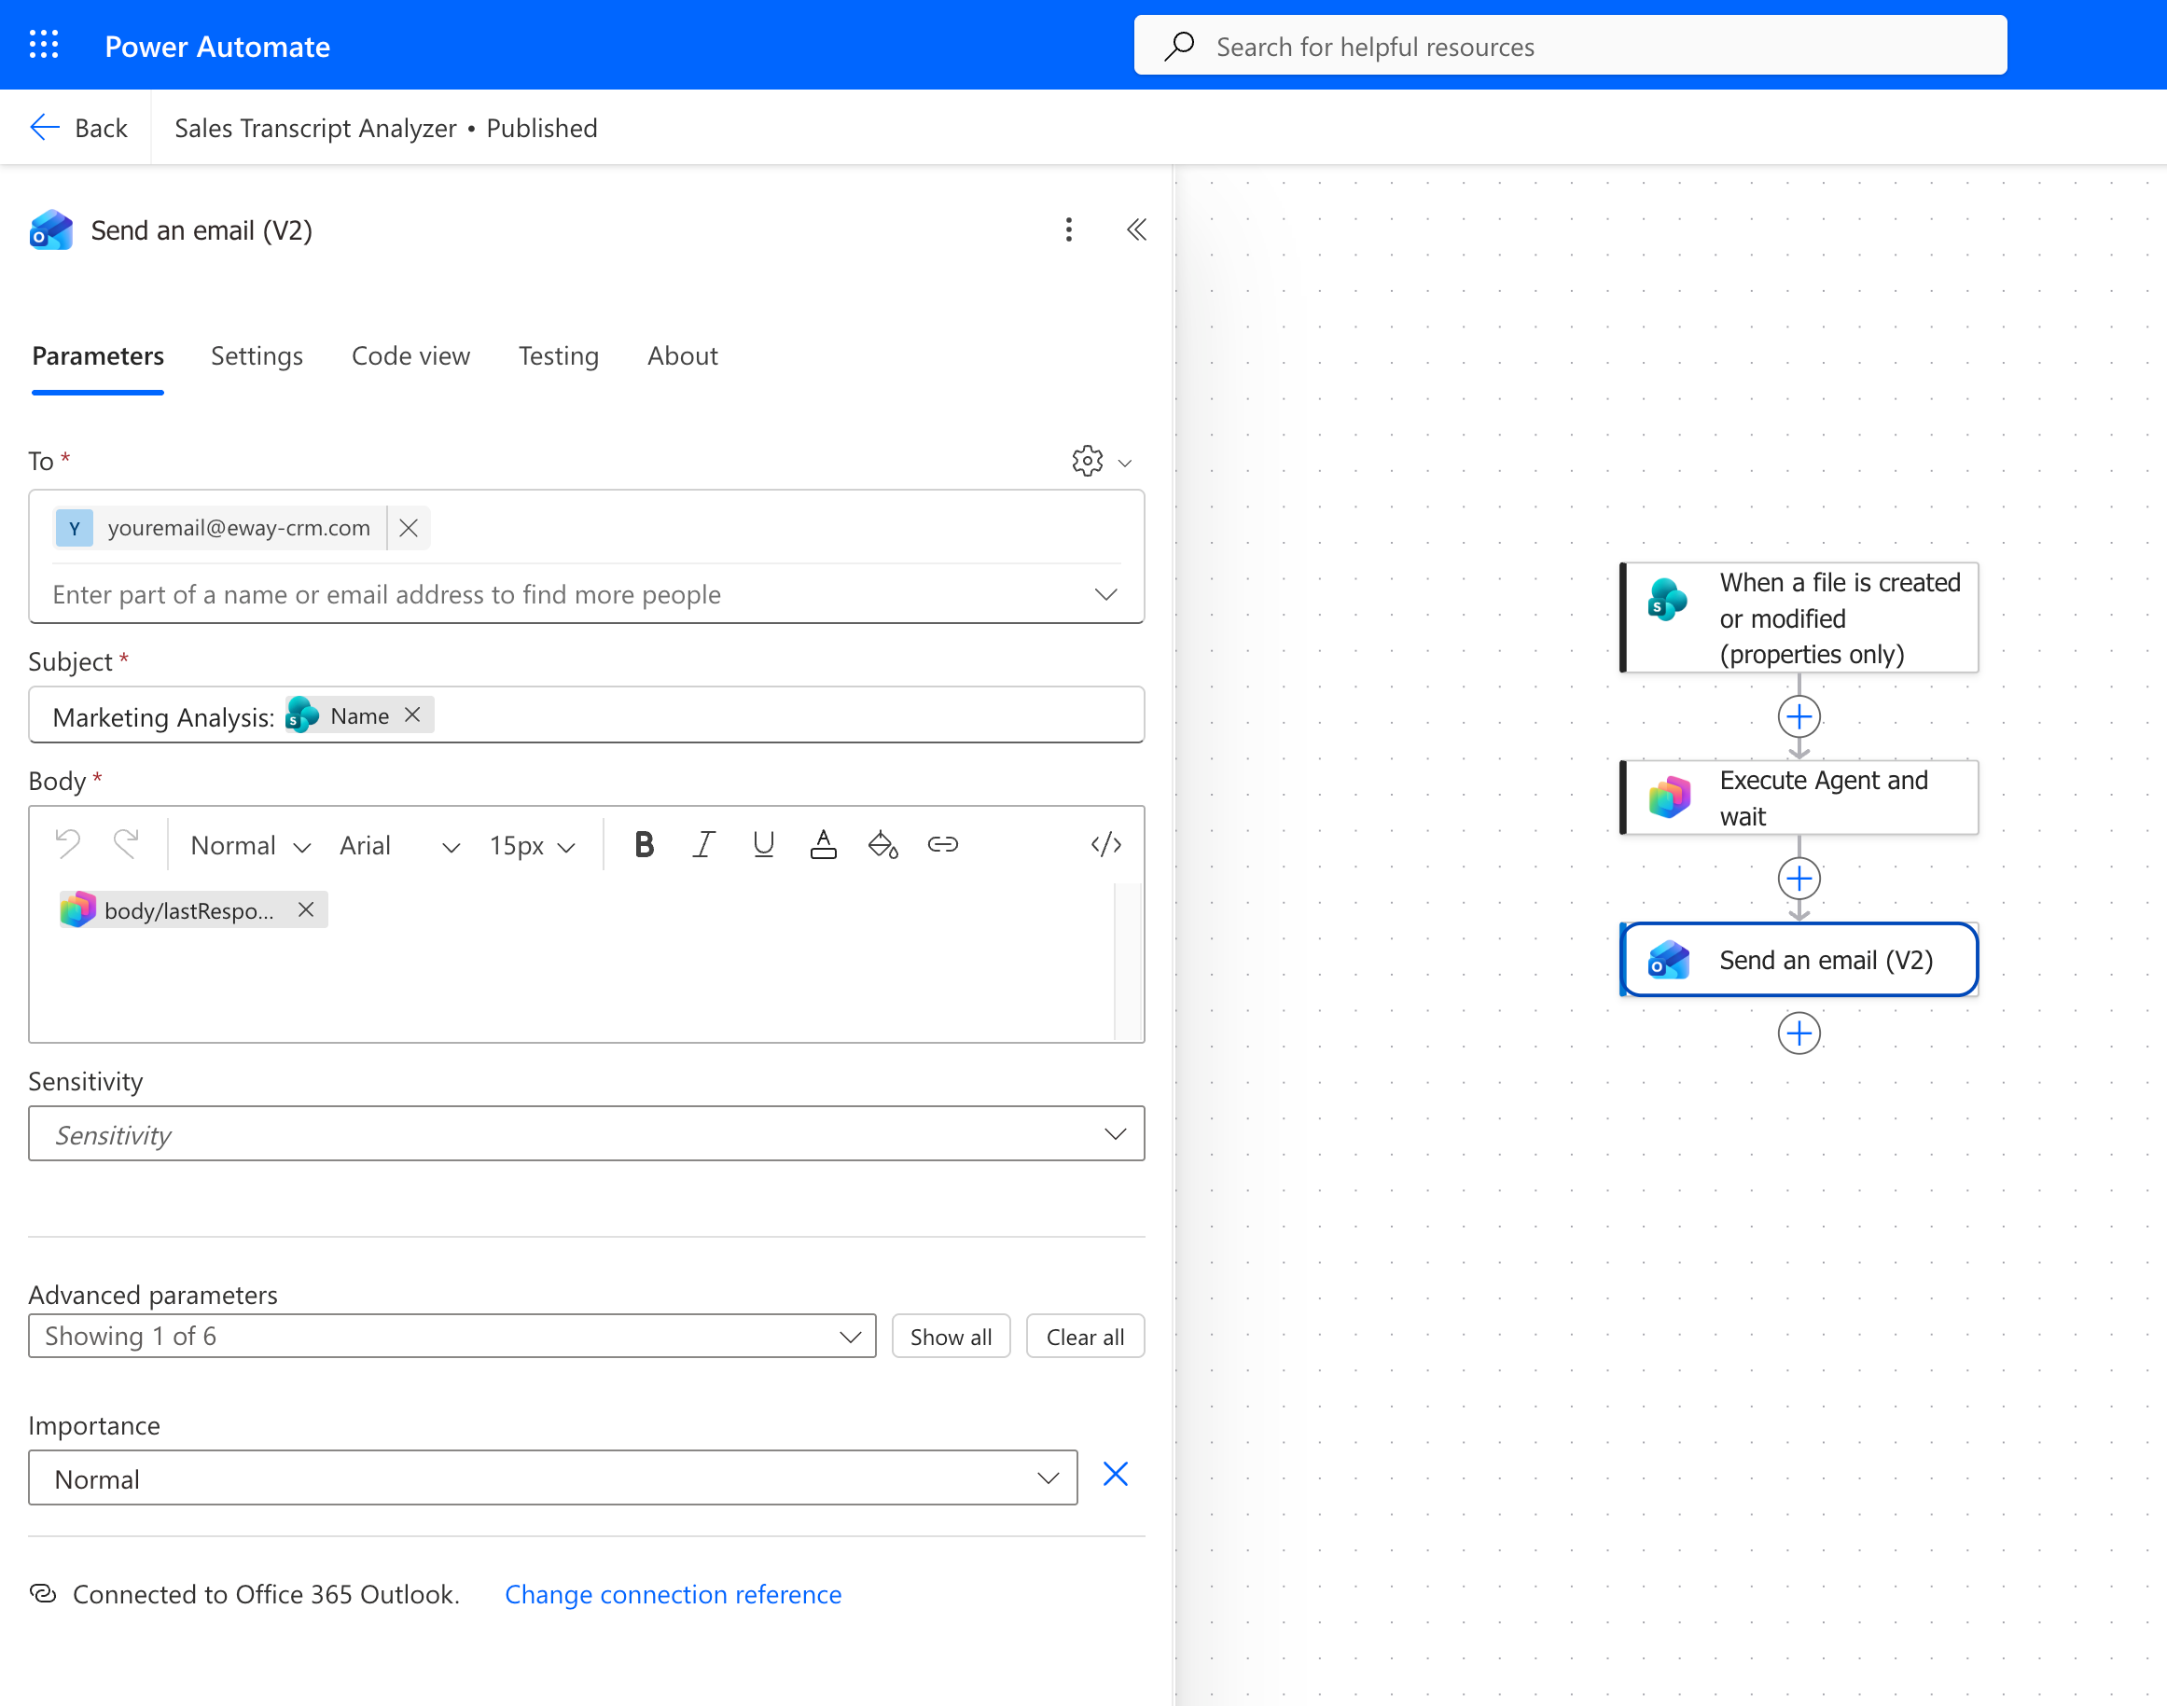Open the Testing tab
The image size is (2167, 1706).
coord(559,355)
